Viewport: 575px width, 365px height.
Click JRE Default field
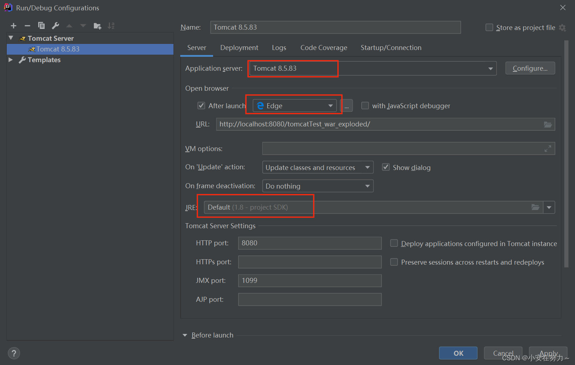point(373,207)
